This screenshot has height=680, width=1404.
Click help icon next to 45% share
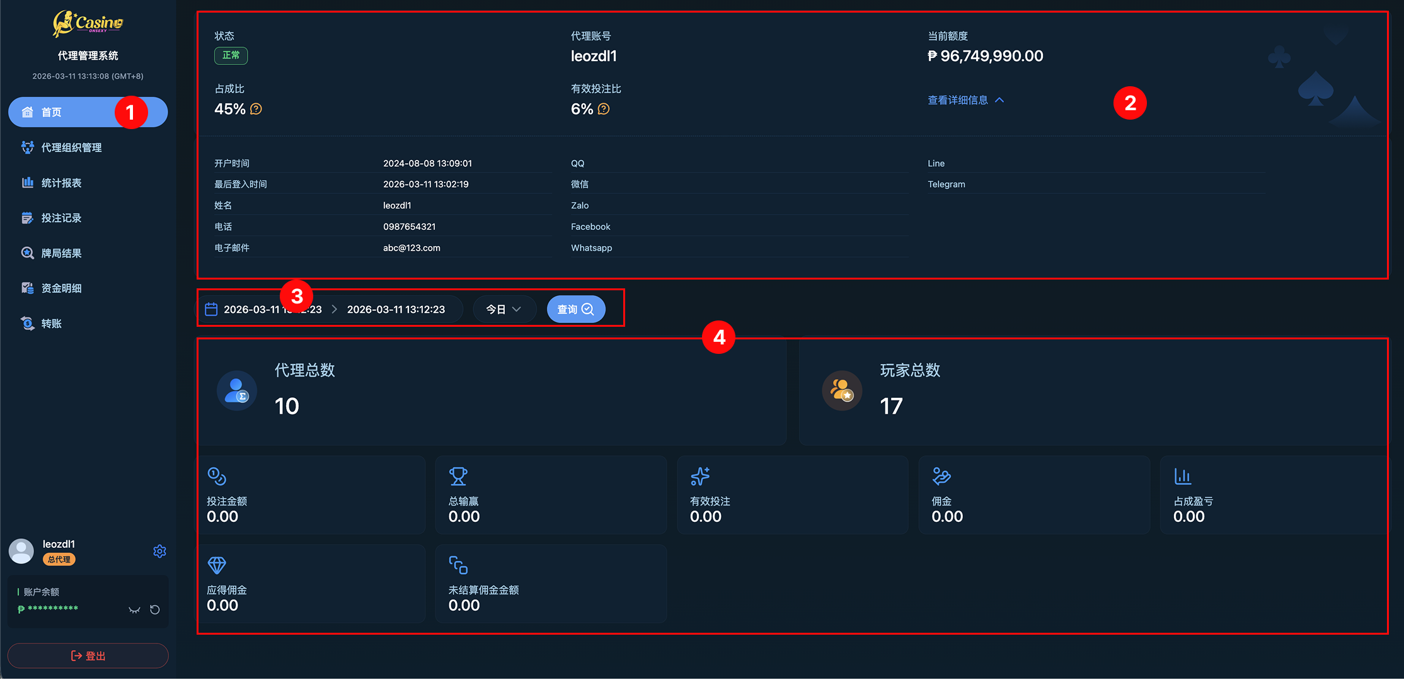coord(256,109)
